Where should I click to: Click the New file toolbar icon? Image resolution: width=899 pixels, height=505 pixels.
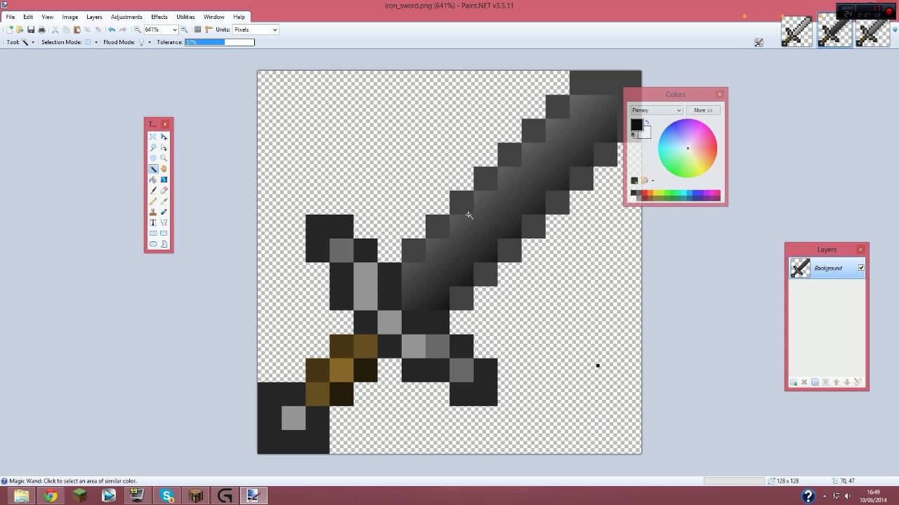[9, 29]
